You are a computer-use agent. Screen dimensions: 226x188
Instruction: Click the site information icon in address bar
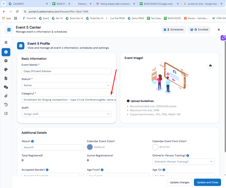point(25,12)
